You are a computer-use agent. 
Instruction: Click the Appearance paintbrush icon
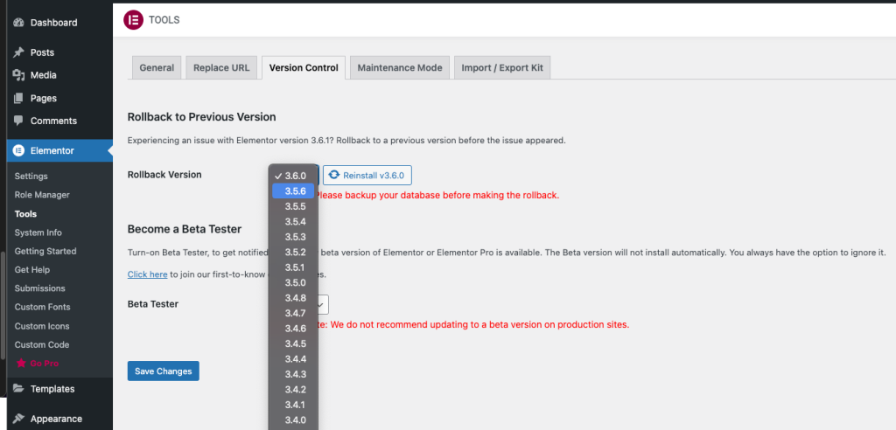coord(18,419)
